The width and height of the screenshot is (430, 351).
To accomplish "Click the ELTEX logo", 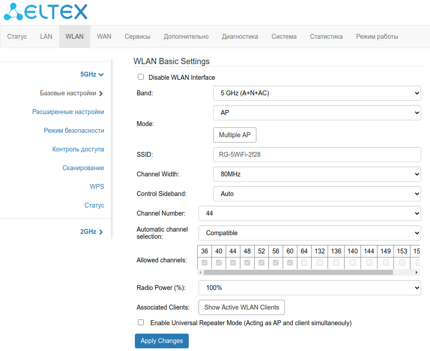I will click(45, 12).
